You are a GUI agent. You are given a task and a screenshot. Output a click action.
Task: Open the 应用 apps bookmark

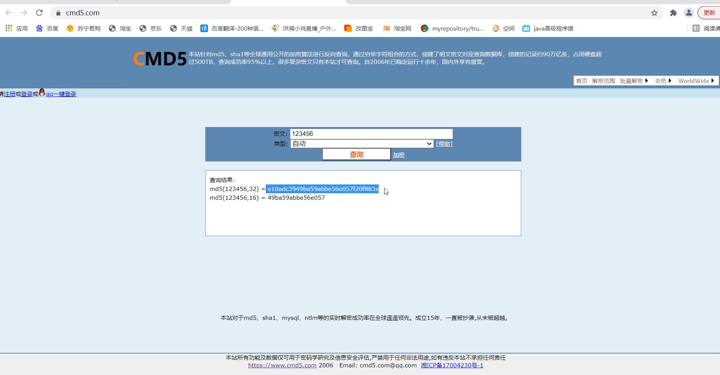click(x=16, y=28)
